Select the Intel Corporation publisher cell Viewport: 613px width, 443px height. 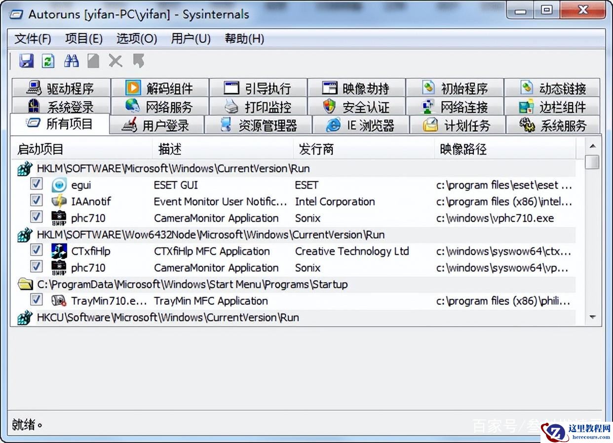(x=335, y=201)
